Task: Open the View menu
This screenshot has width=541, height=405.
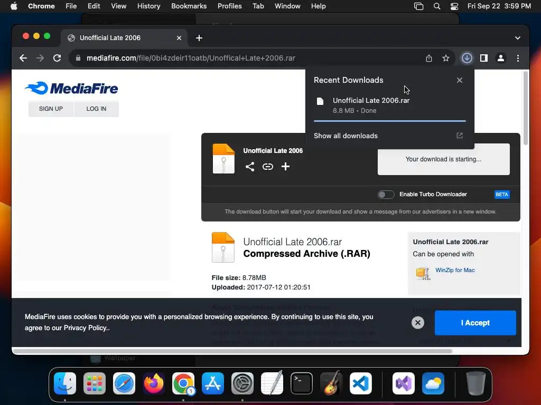Action: (x=119, y=6)
